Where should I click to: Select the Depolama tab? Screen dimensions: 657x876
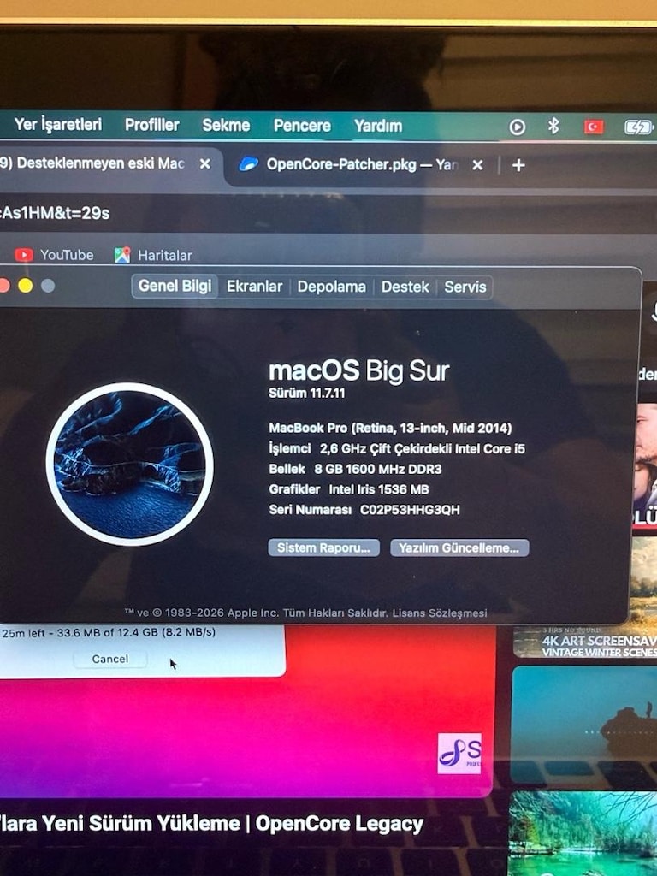(x=331, y=287)
